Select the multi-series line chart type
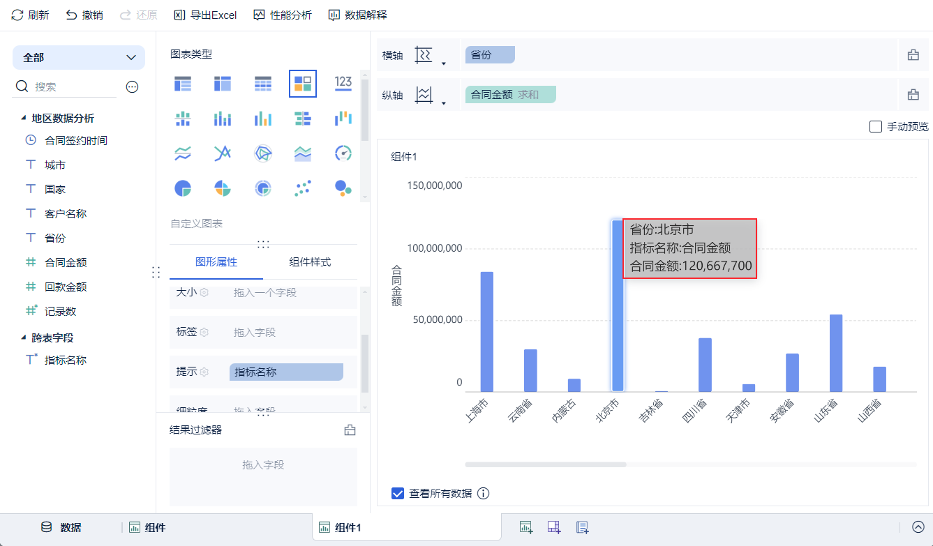This screenshot has height=546, width=933. pyautogui.click(x=223, y=153)
